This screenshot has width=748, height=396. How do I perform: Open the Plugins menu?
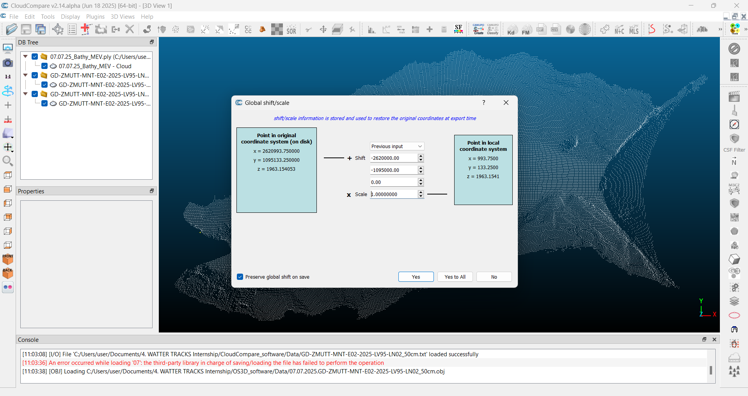tap(95, 17)
